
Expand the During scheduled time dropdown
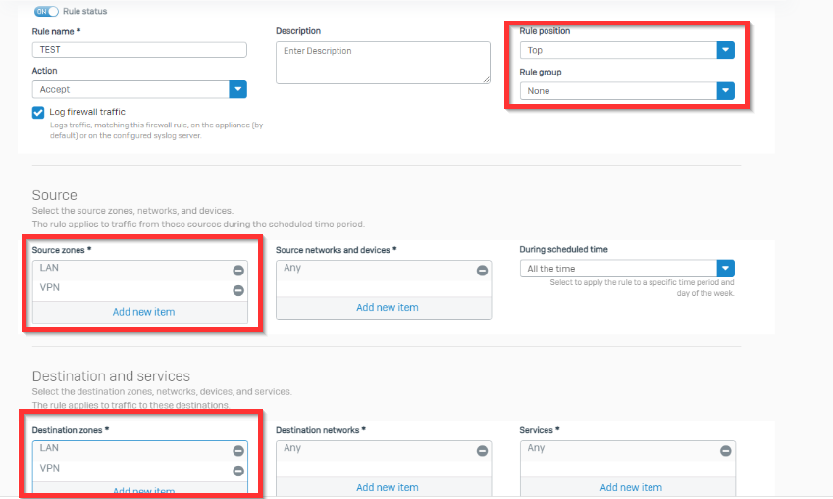[725, 269]
